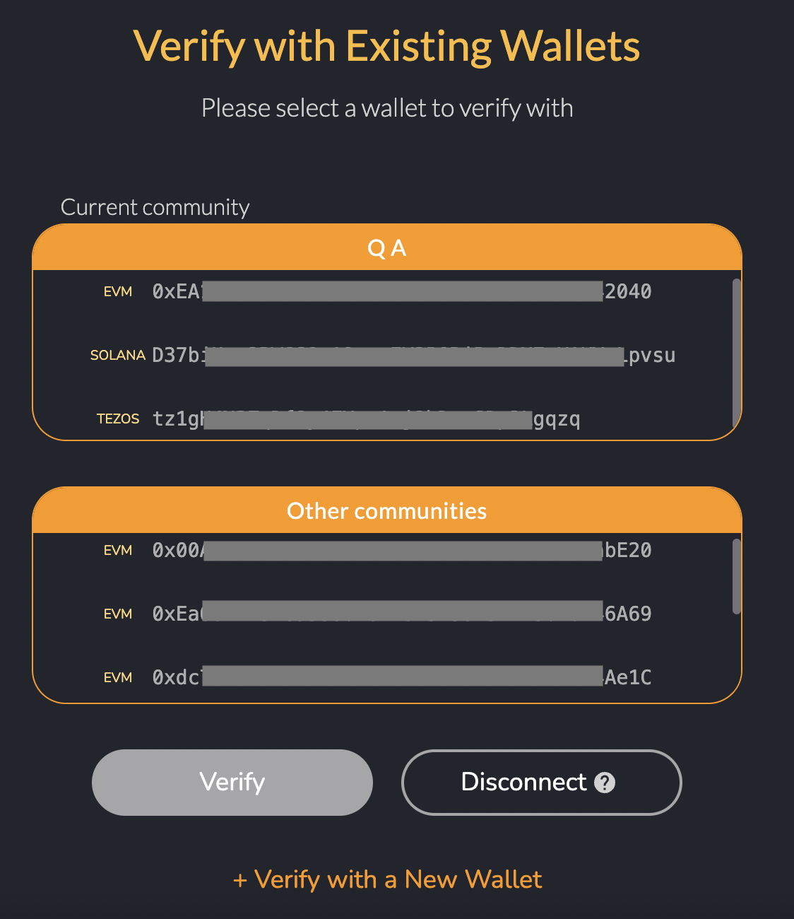Select the Tezos wallet ending in gqzq
794x919 pixels.
tap(367, 418)
